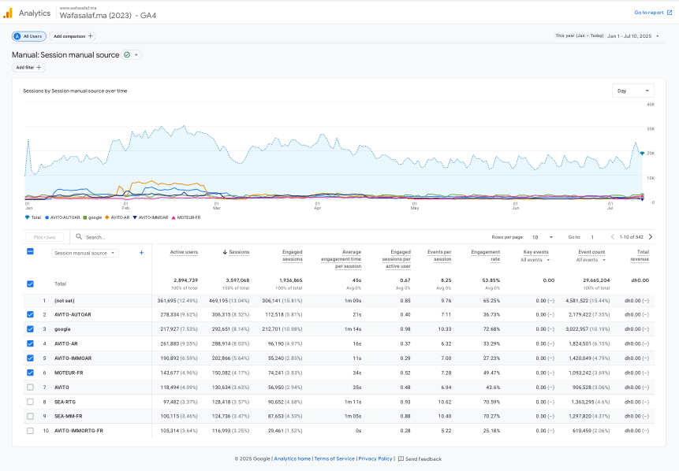This screenshot has width=679, height=471.
Task: Sort by Events per session column header
Action: (x=439, y=256)
